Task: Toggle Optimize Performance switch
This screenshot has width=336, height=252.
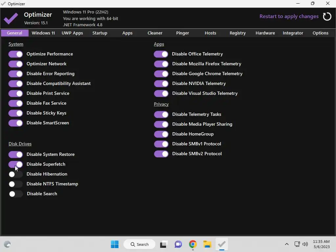Action: pyautogui.click(x=16, y=54)
